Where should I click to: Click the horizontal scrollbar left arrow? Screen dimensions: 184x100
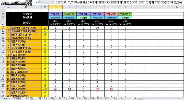tap(136, 98)
